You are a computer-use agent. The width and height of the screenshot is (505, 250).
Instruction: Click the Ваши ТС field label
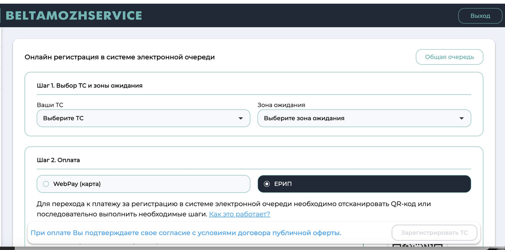pos(50,105)
